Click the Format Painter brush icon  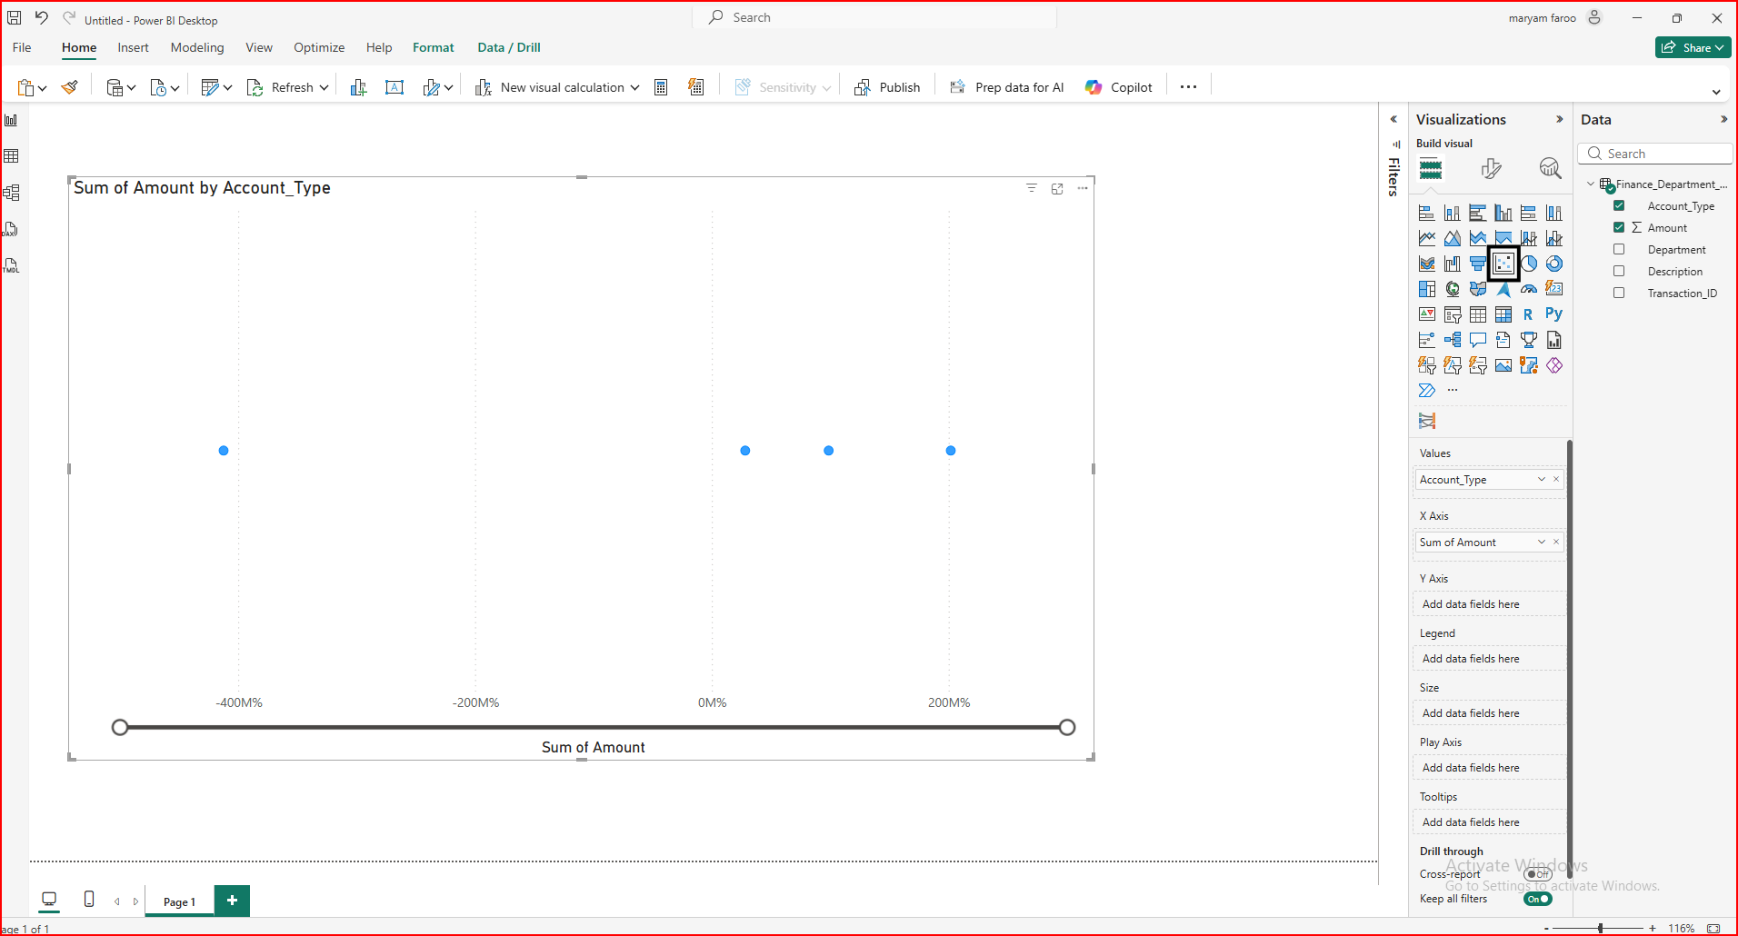(69, 87)
